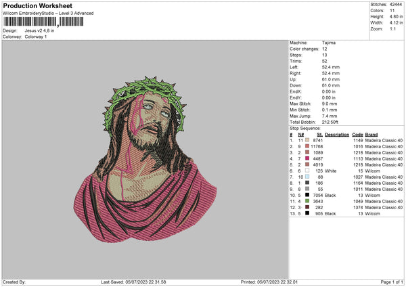The height and width of the screenshot is (287, 406).
Task: Click the beige swatch for code 1149
Action: click(x=307, y=140)
